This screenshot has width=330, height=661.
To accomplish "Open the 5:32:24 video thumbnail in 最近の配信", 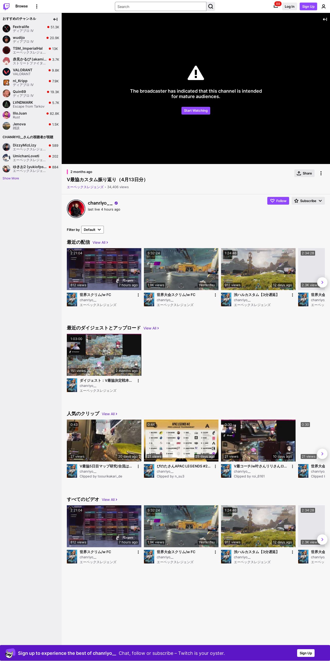I will tap(181, 269).
